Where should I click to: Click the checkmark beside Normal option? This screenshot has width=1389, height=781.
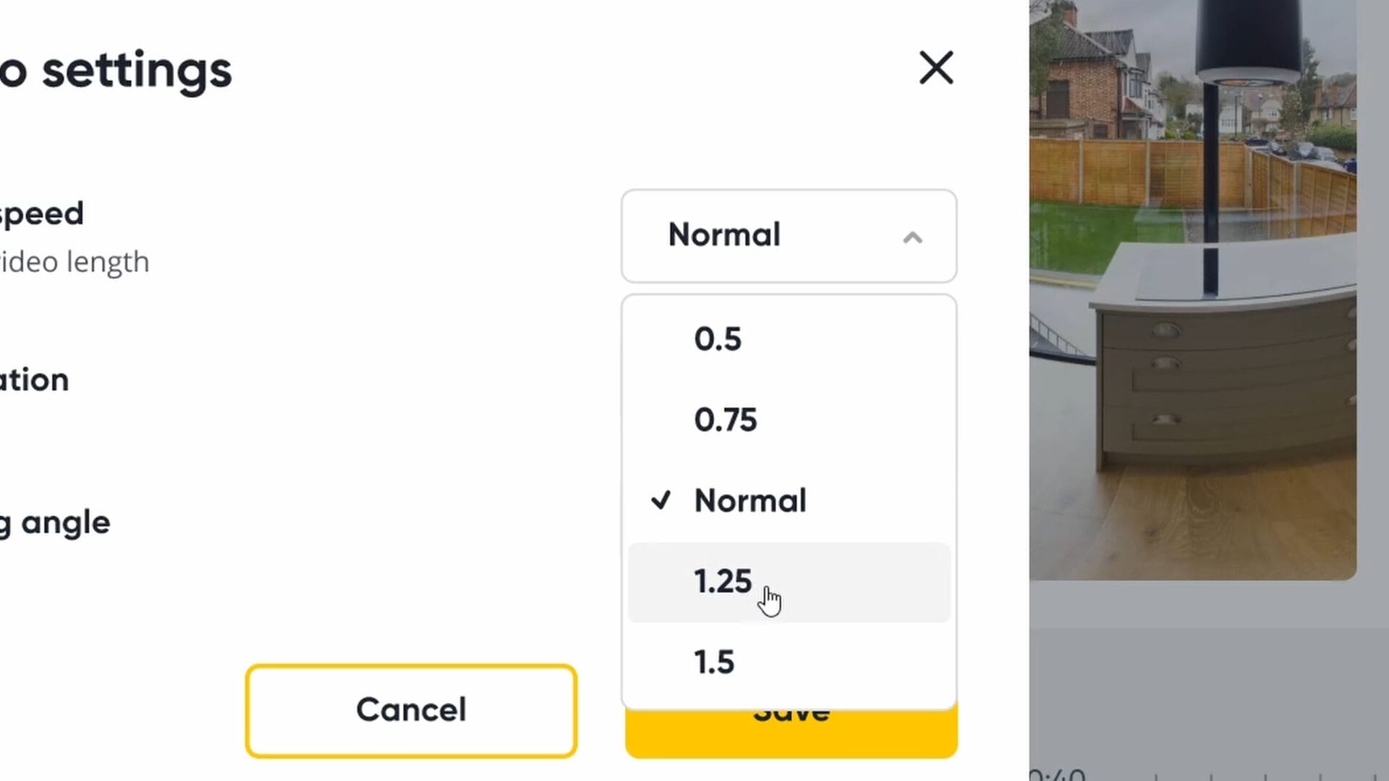[x=660, y=500]
